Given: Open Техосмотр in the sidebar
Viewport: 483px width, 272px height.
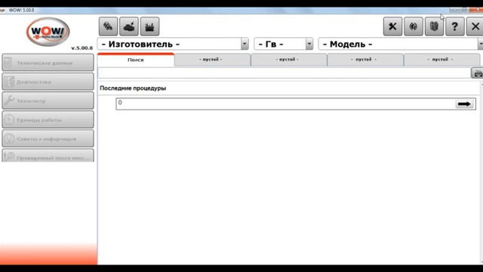Looking at the screenshot, I should tap(48, 100).
